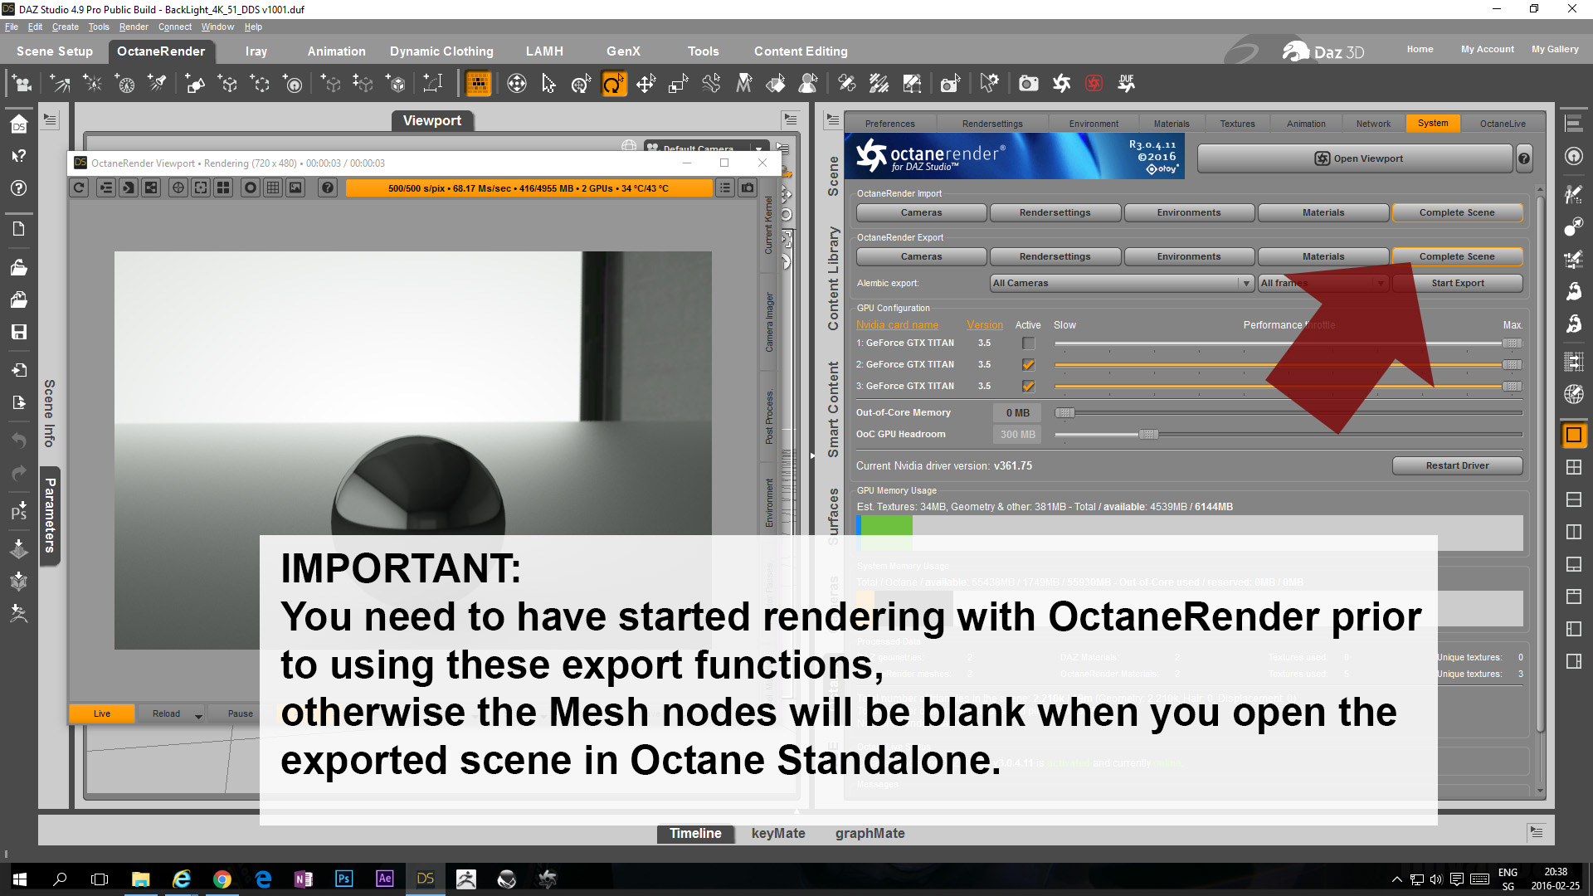
Task: Click the Photoshop bridge icon in left sidebar
Action: tap(18, 512)
